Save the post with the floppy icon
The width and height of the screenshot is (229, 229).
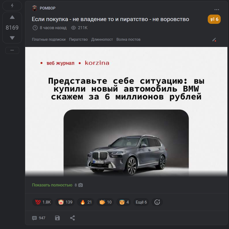[x=57, y=218]
